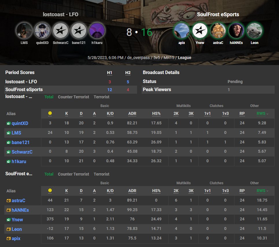Image resolution: width=279 pixels, height=247 pixels.
Task: Click the LMS avatar picture
Action: [24, 30]
